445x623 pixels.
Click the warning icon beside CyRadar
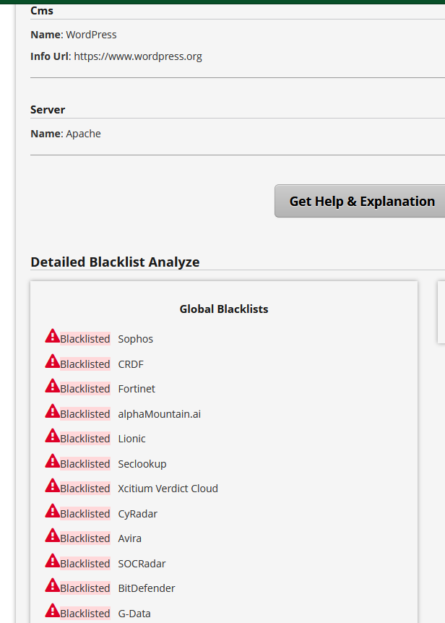coord(53,510)
